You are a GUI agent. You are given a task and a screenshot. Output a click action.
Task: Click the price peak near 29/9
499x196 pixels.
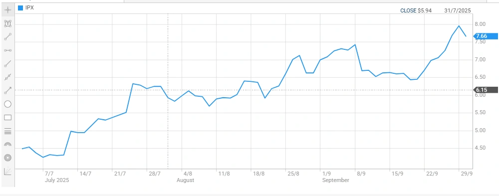[459, 26]
